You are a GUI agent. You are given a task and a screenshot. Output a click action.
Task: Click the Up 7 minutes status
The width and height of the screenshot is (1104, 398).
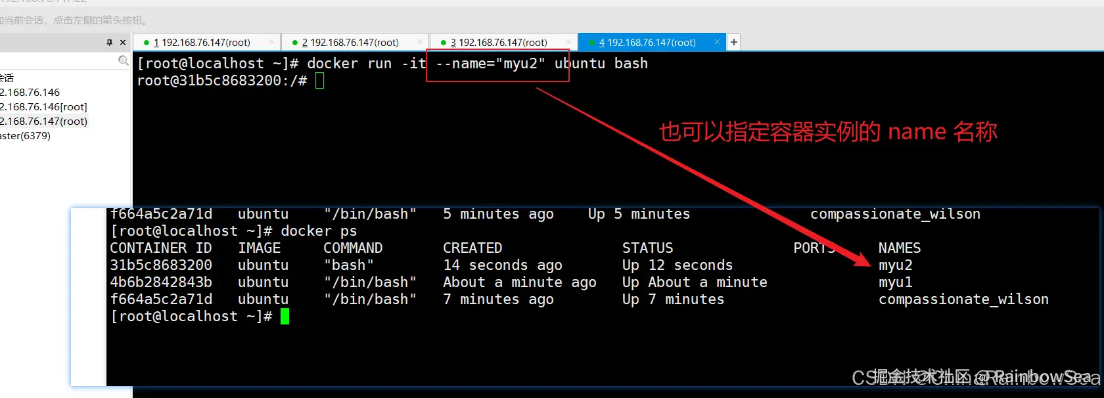(x=673, y=299)
